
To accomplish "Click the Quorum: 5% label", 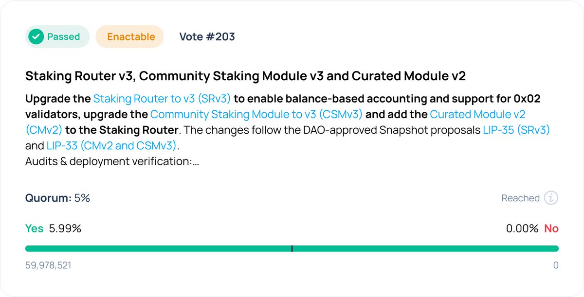I will (x=57, y=198).
